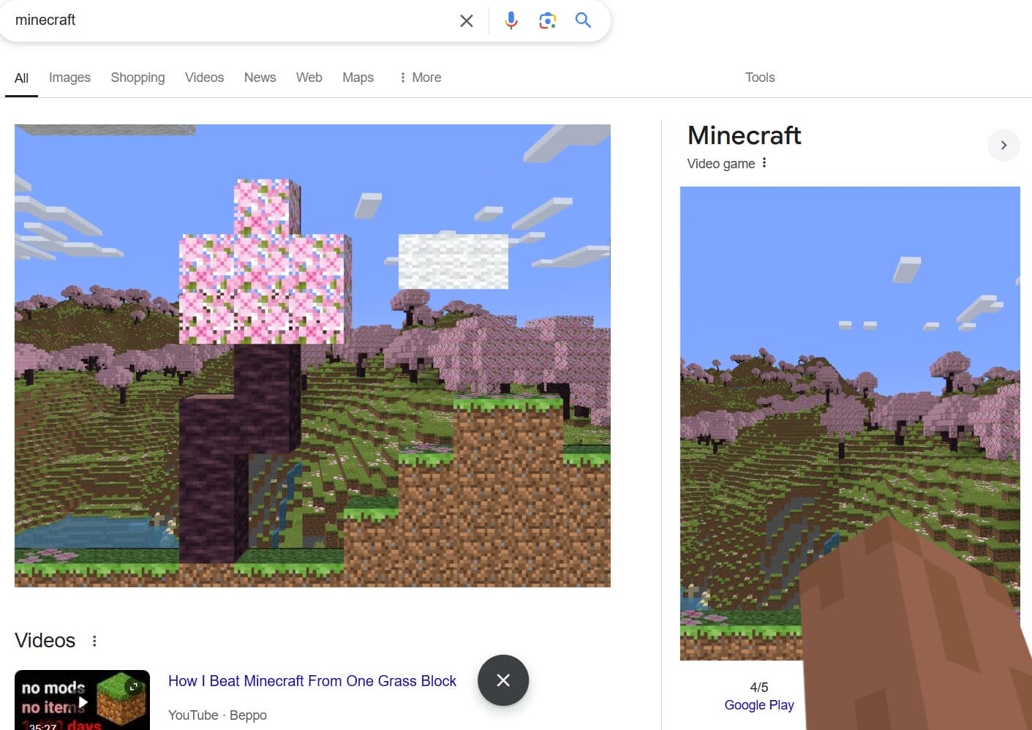The height and width of the screenshot is (730, 1032).
Task: Expand the More search categories menu
Action: (420, 77)
